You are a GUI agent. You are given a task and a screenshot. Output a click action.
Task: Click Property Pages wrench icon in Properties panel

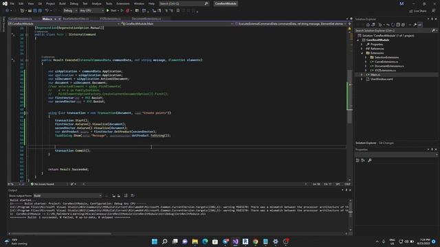[370, 160]
